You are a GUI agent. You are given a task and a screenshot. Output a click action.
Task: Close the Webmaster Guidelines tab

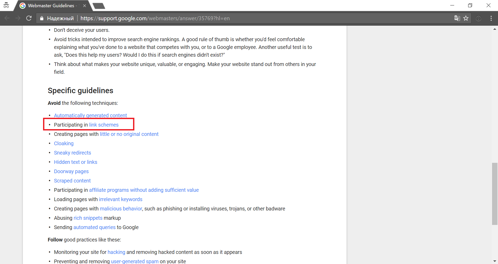[x=85, y=6]
